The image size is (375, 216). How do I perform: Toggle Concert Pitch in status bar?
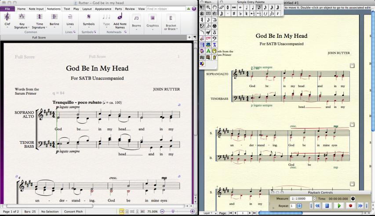point(73,212)
